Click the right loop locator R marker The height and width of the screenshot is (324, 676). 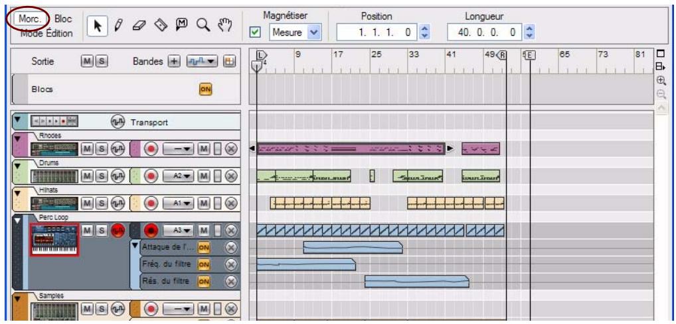[x=502, y=54]
